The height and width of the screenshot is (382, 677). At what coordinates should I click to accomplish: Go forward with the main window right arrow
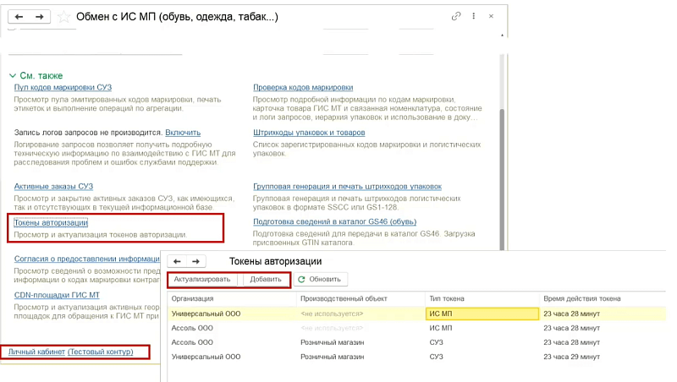(40, 17)
